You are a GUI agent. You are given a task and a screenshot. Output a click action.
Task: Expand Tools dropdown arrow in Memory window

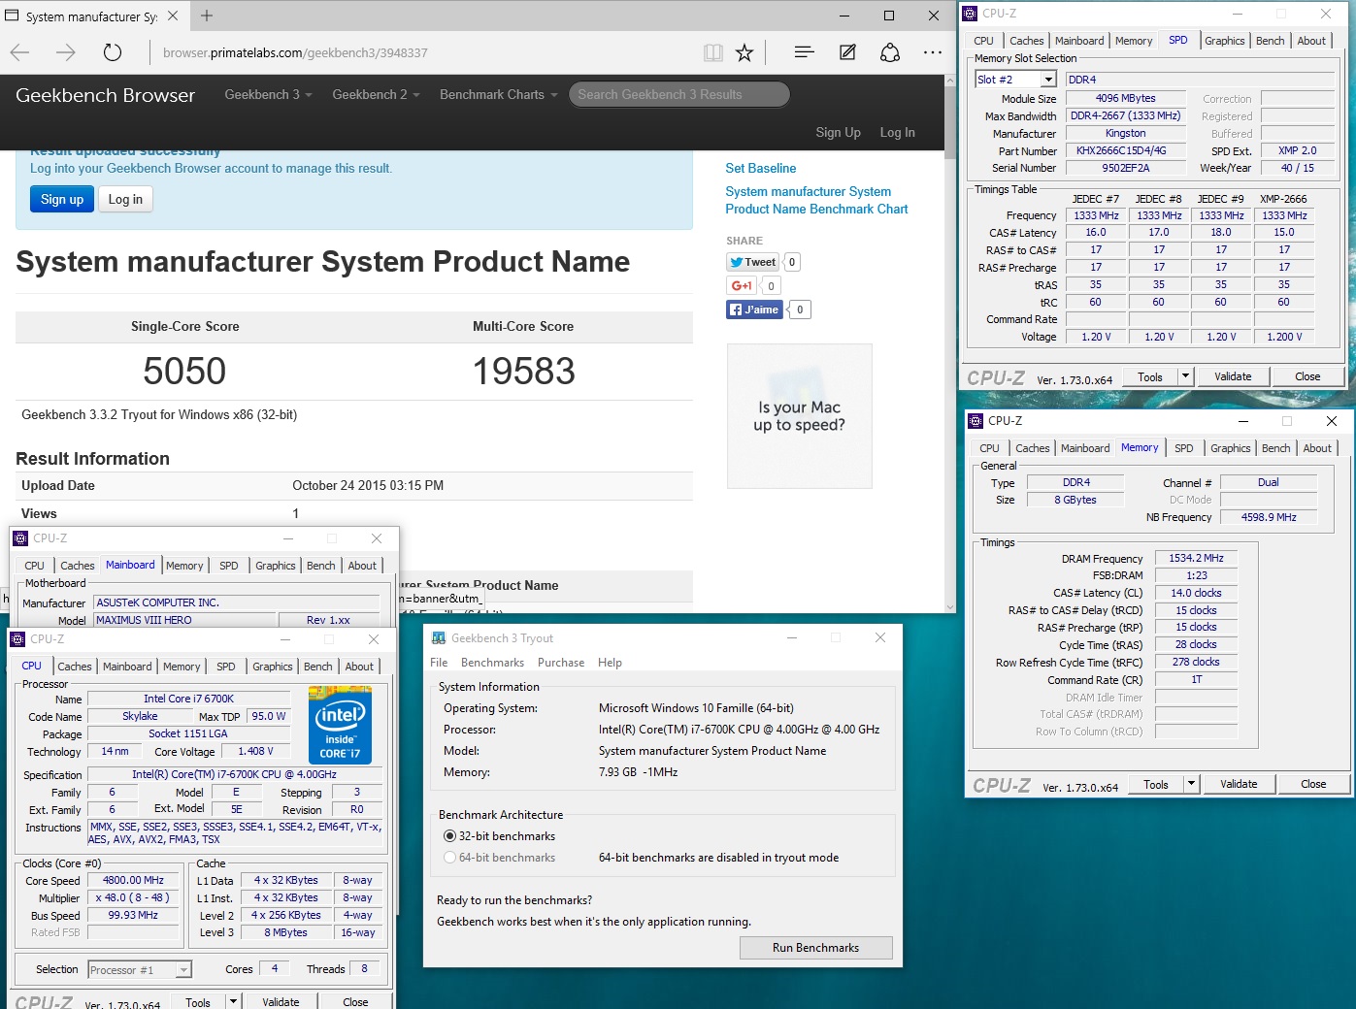[x=1191, y=784]
